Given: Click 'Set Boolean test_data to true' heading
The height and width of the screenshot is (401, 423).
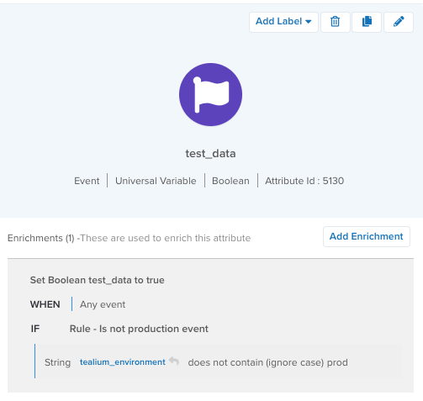Looking at the screenshot, I should [x=98, y=280].
